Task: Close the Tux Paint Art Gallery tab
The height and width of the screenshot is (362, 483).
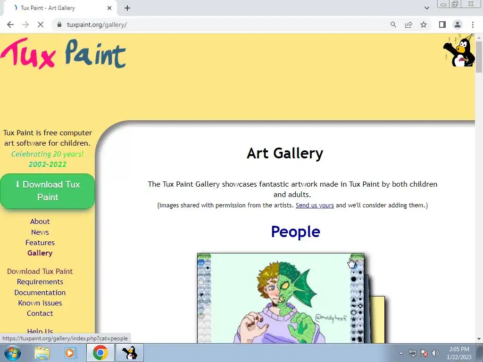Action: click(109, 8)
